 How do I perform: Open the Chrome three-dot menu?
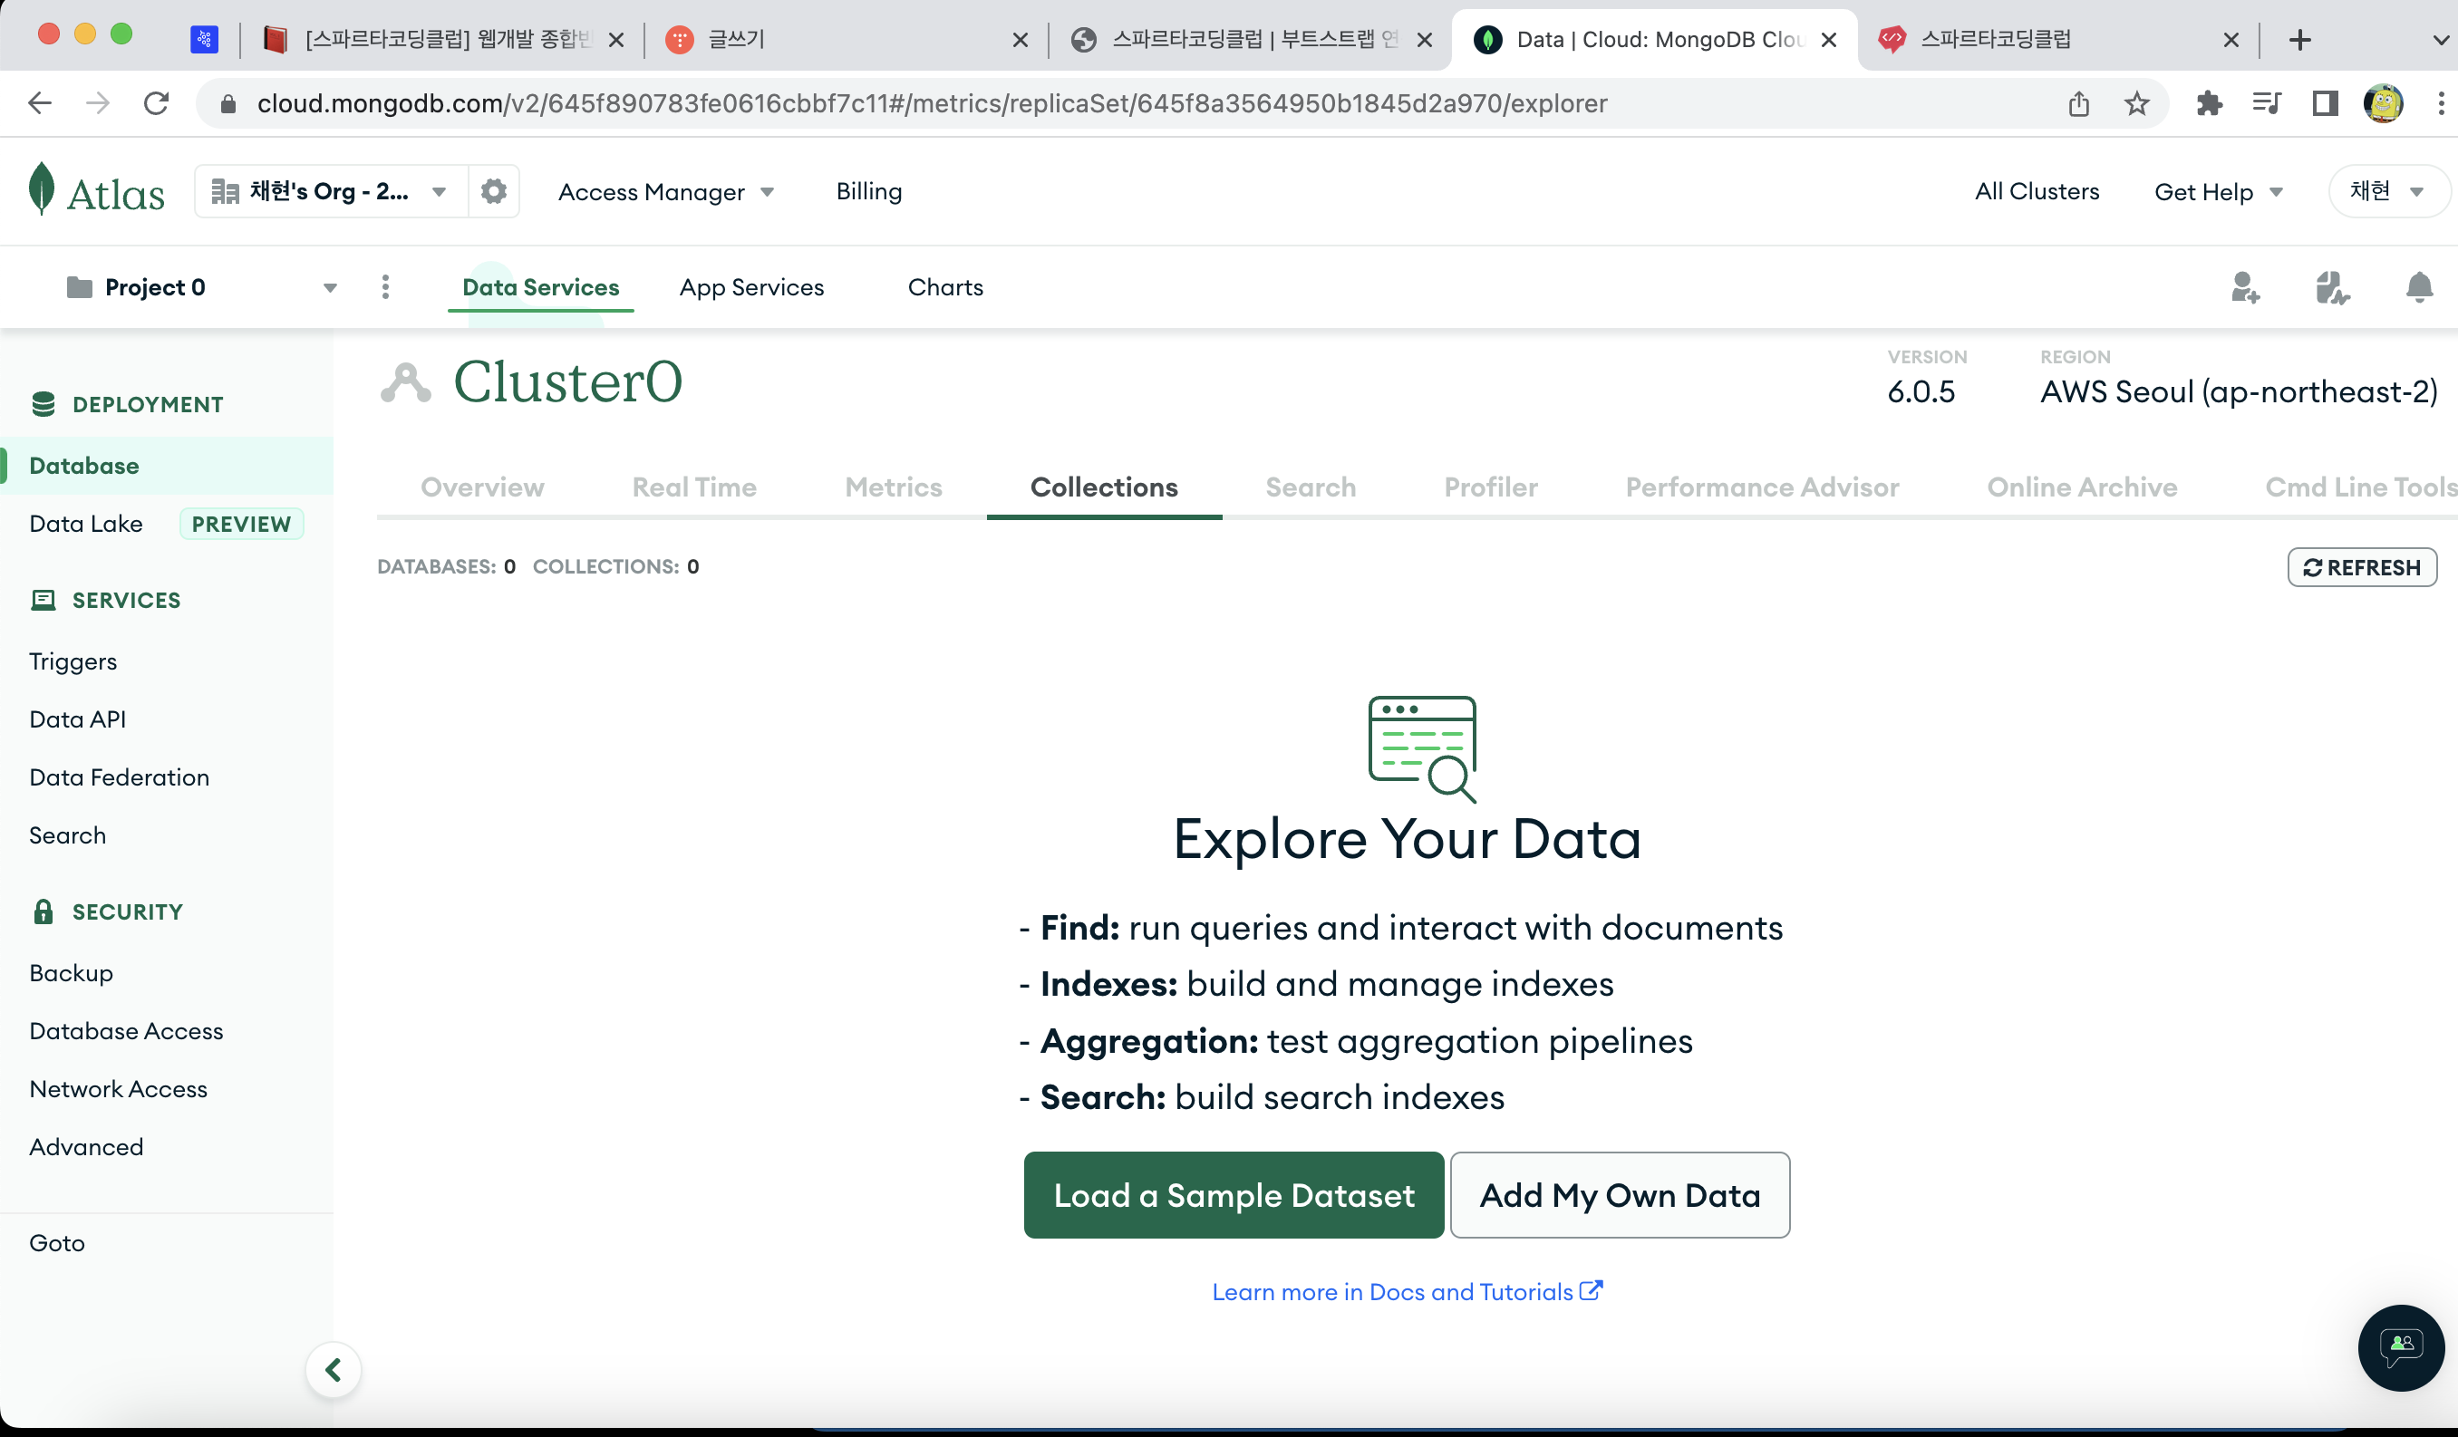point(2441,103)
